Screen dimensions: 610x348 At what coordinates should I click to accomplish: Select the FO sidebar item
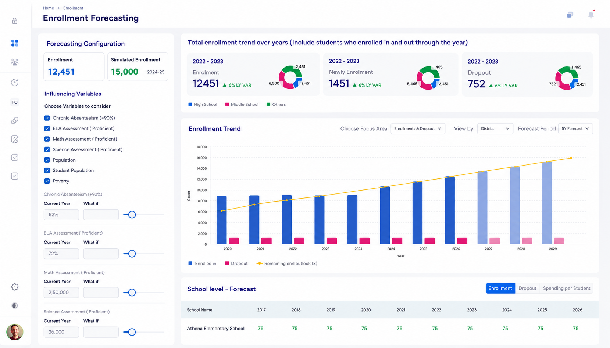15,102
